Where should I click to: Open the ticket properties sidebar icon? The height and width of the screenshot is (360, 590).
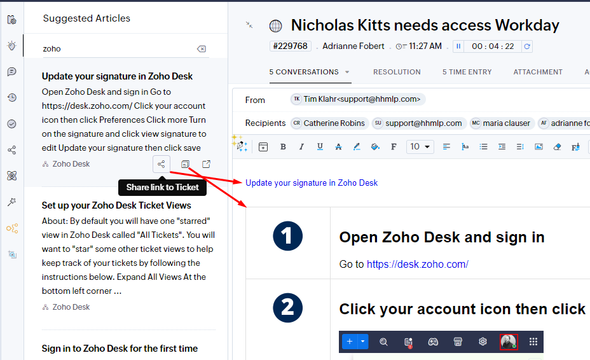11,20
